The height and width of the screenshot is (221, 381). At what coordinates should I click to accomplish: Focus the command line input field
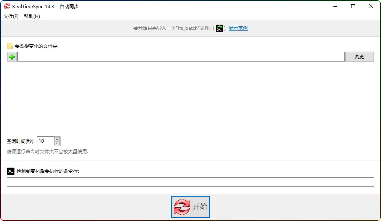[x=190, y=182]
